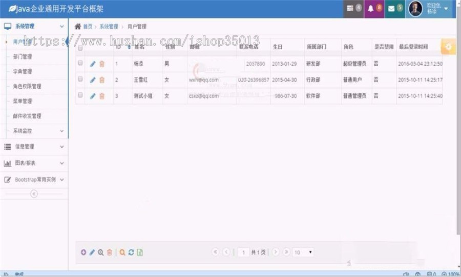Edit the 杨添 row with the pencil icon

point(93,64)
